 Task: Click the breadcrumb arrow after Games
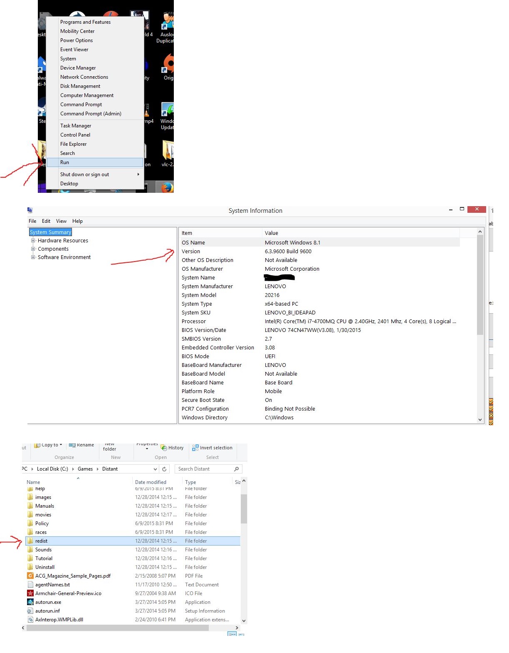pos(98,469)
